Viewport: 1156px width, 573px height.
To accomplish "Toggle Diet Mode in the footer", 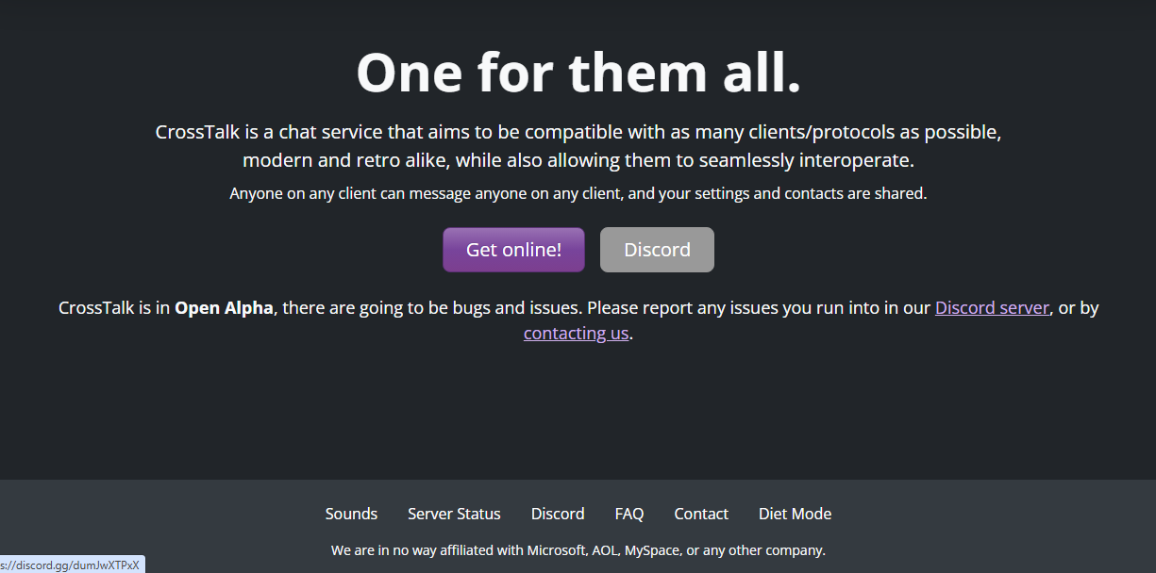I will (795, 514).
